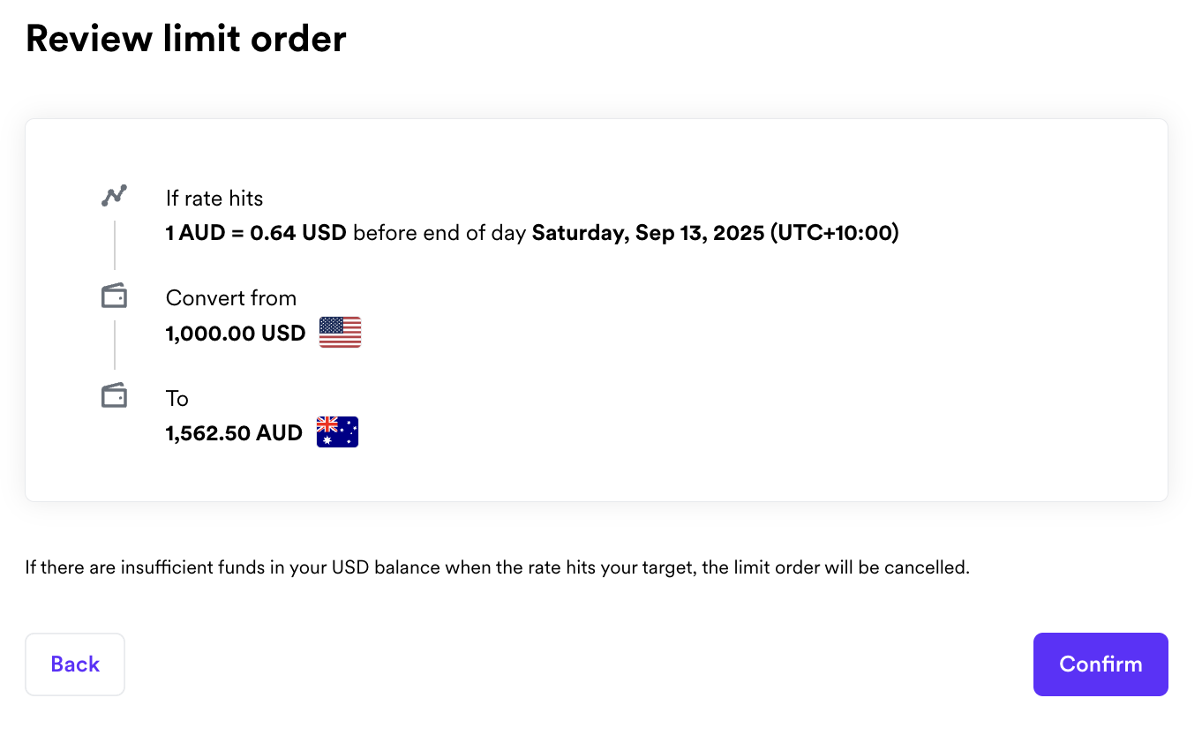Click the Review limit order heading
The width and height of the screenshot is (1202, 743).
pyautogui.click(x=185, y=39)
